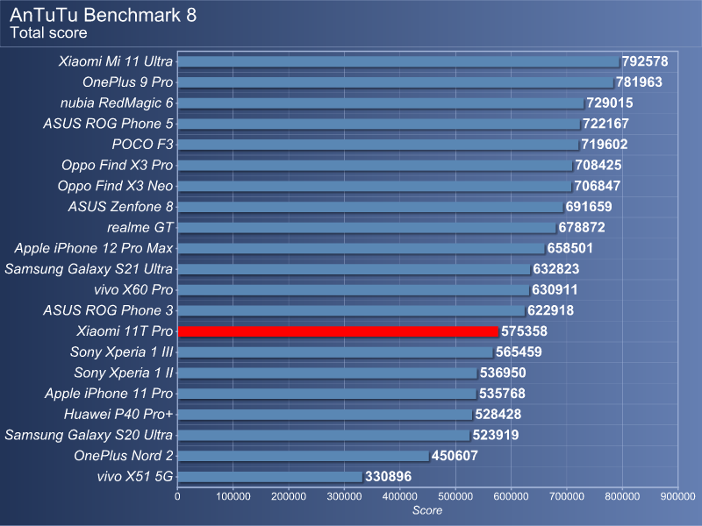The image size is (702, 526).
Task: Click the score value 575358
Action: coord(524,331)
